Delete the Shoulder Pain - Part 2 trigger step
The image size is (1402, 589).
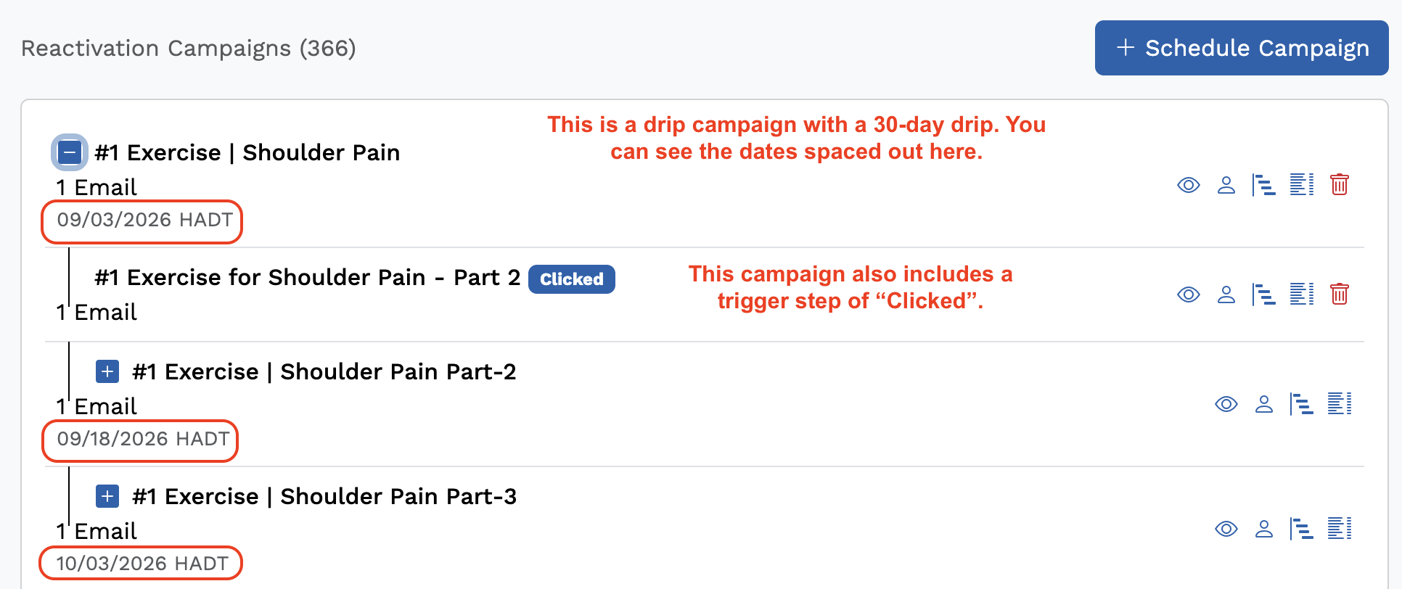(1340, 294)
